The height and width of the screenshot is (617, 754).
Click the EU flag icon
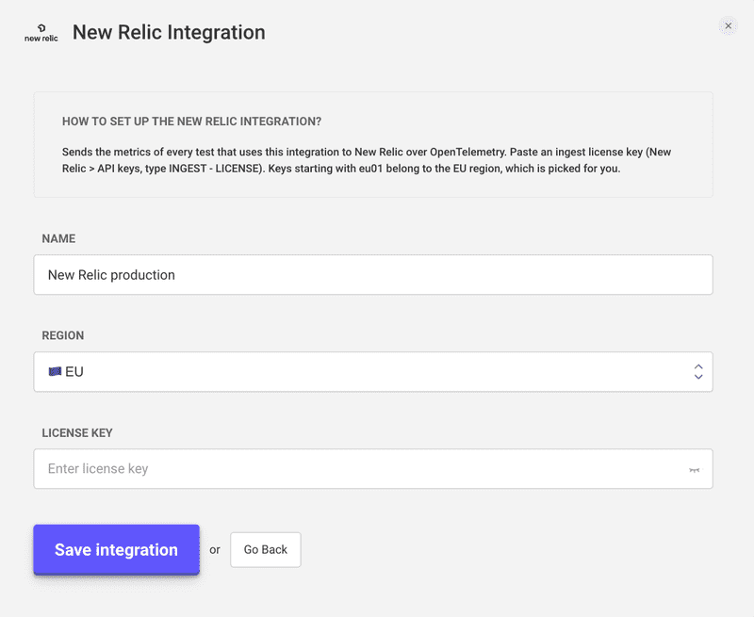pyautogui.click(x=55, y=371)
